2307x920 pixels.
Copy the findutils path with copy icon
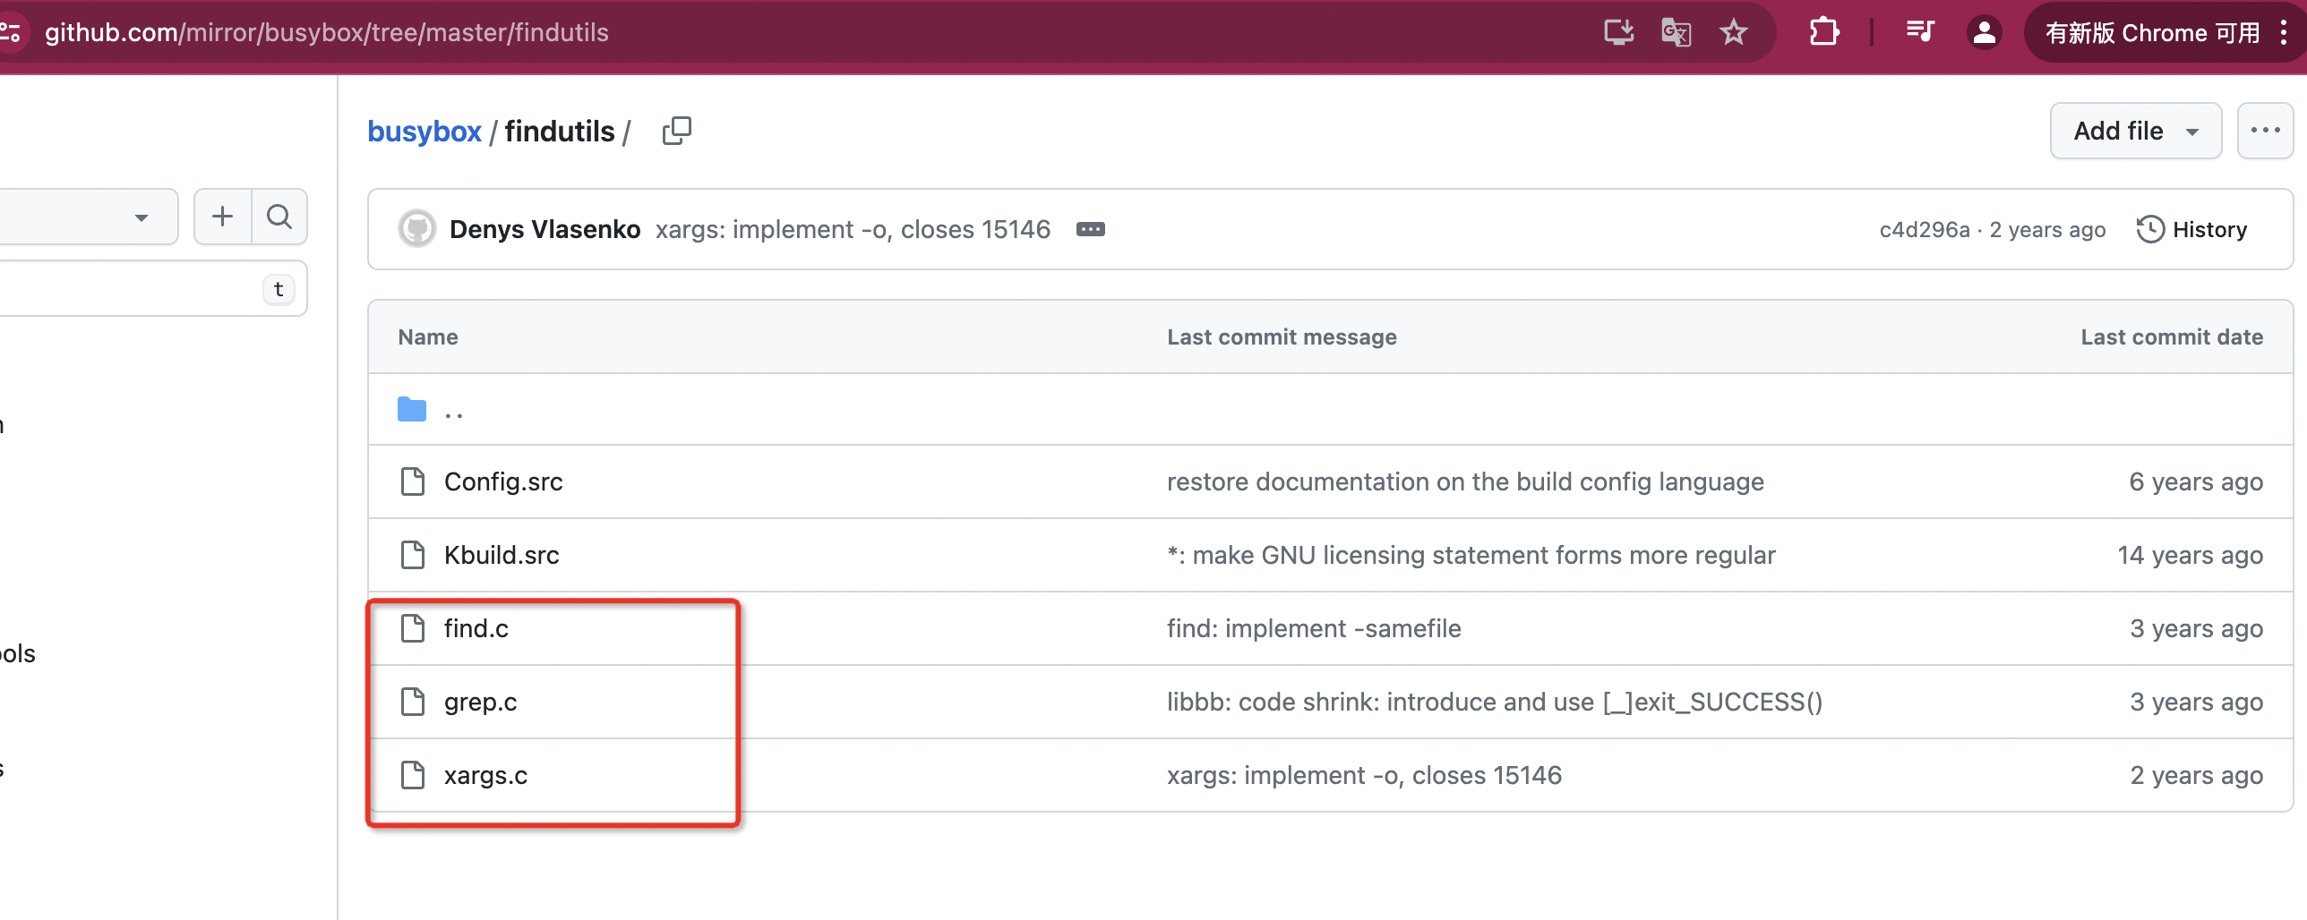coord(677,131)
